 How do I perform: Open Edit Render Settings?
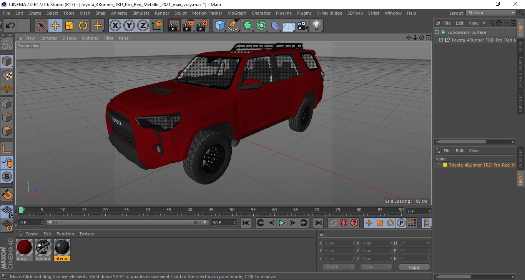pyautogui.click(x=202, y=26)
